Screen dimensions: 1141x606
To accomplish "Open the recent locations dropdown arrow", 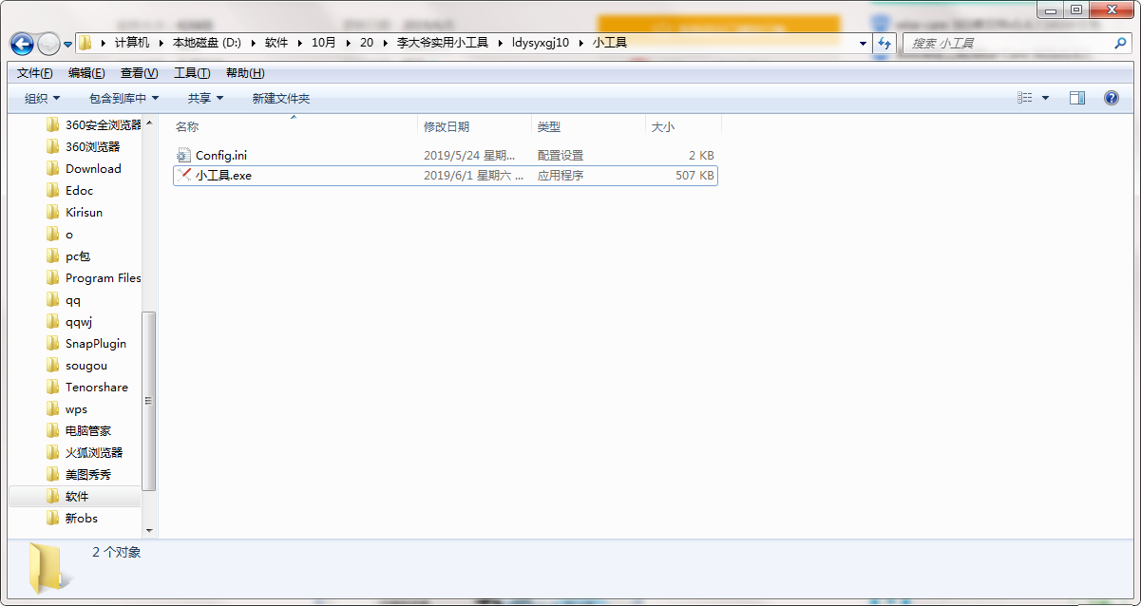I will click(x=67, y=44).
